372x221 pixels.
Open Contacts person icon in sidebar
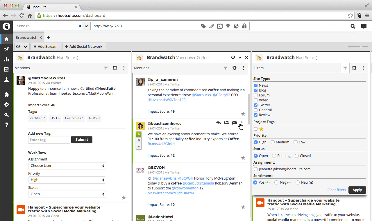(6, 80)
